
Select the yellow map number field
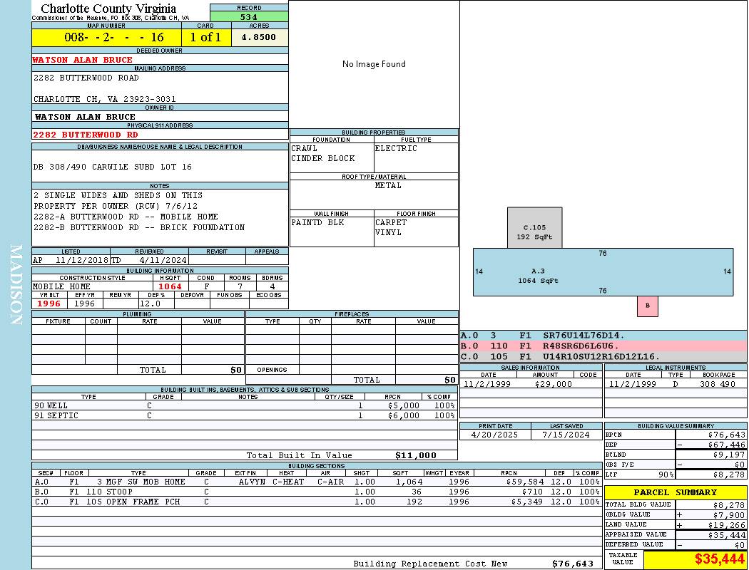click(106, 37)
